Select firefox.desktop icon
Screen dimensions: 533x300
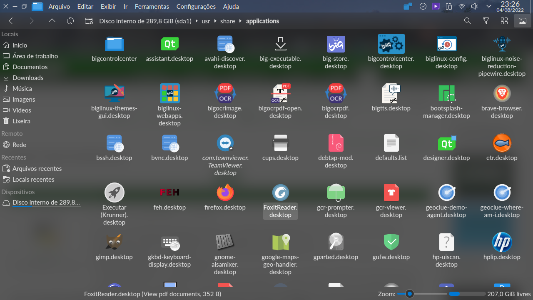(225, 192)
